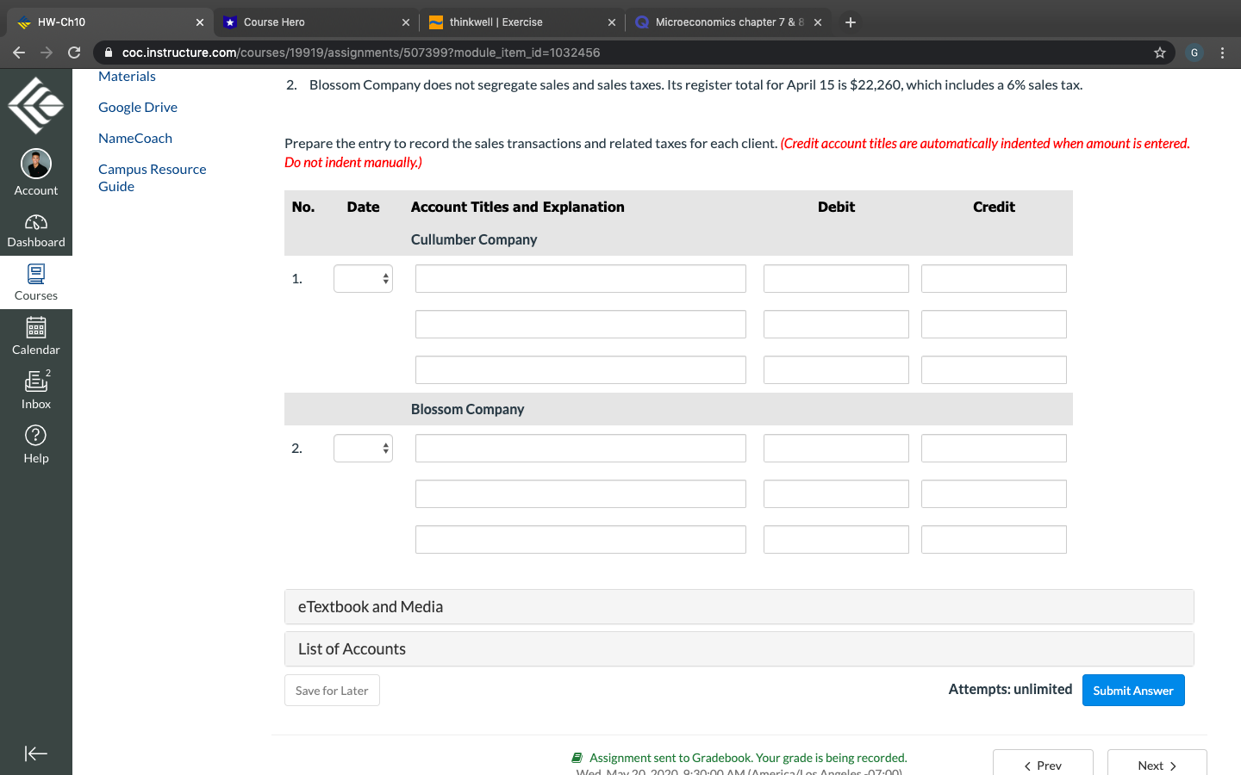Click the Save for Later button
Screen dimensions: 1241x775
(332, 691)
